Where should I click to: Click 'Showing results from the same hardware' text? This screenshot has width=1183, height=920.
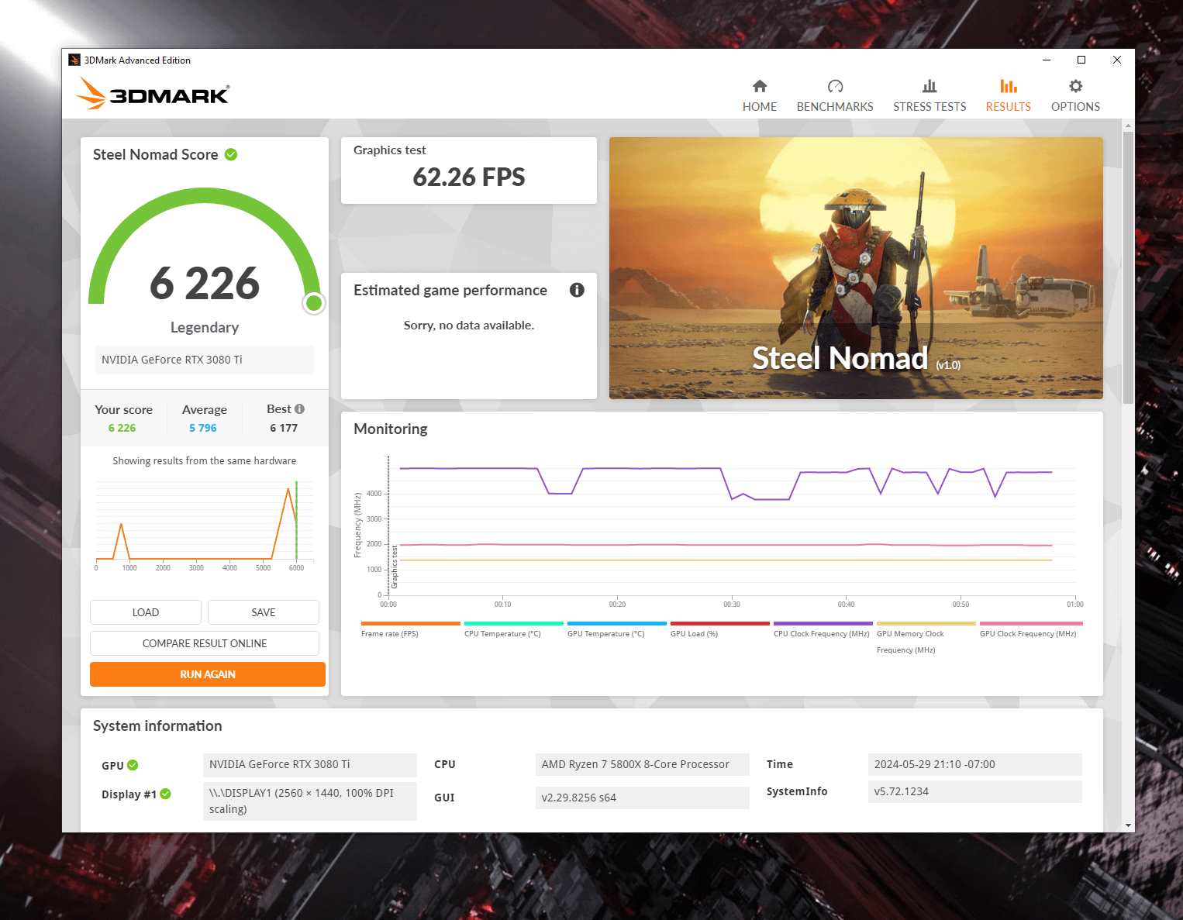click(x=205, y=460)
